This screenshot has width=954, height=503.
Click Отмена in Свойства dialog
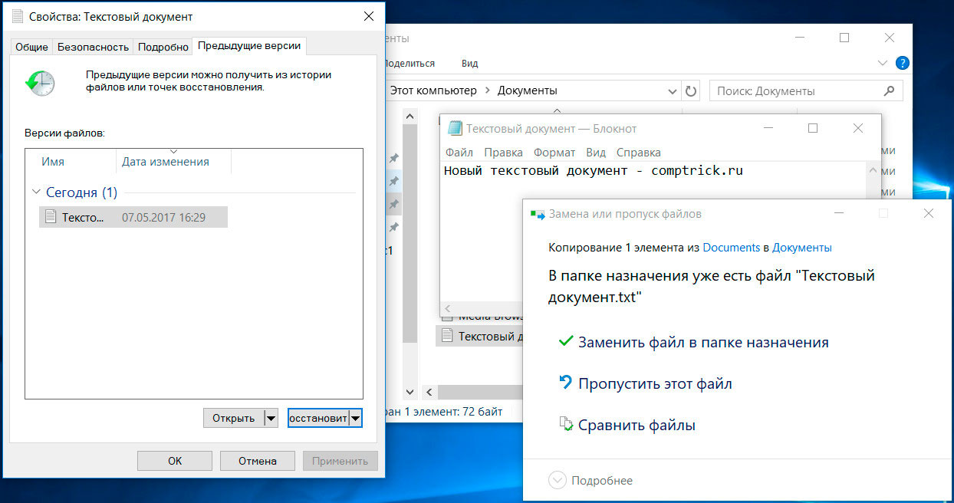258,461
